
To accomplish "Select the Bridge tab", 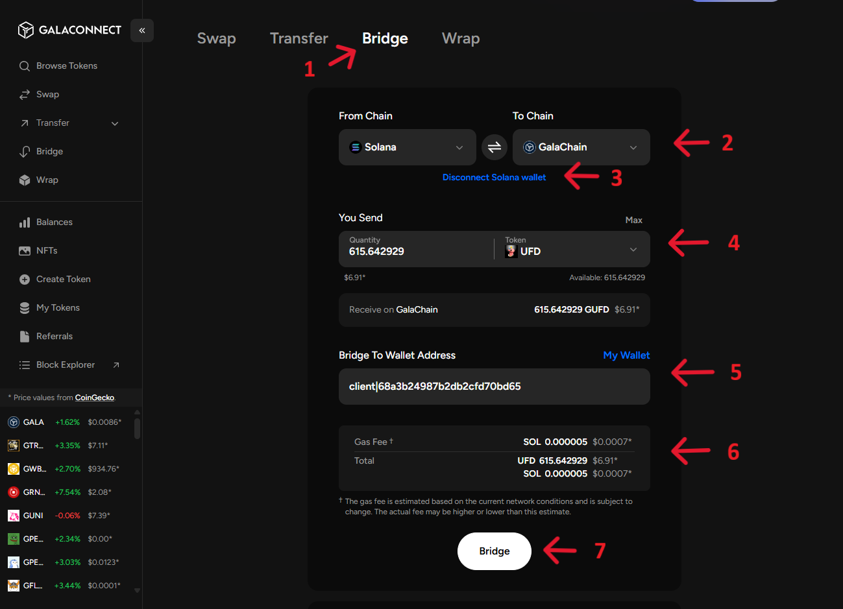I will [x=385, y=38].
